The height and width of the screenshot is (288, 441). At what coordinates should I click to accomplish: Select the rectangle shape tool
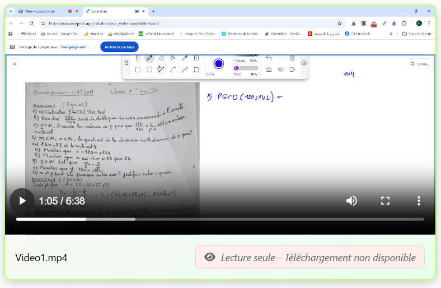point(138,70)
